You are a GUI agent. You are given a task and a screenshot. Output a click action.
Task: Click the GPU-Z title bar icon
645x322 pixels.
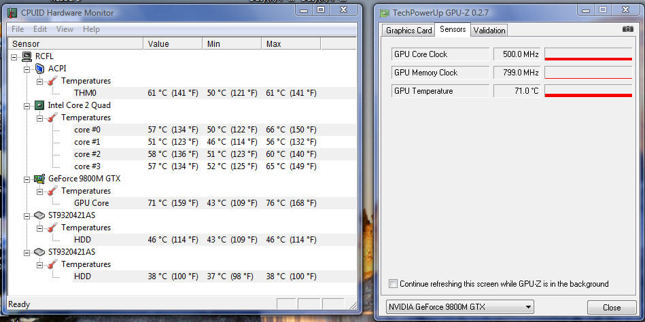pyautogui.click(x=384, y=12)
